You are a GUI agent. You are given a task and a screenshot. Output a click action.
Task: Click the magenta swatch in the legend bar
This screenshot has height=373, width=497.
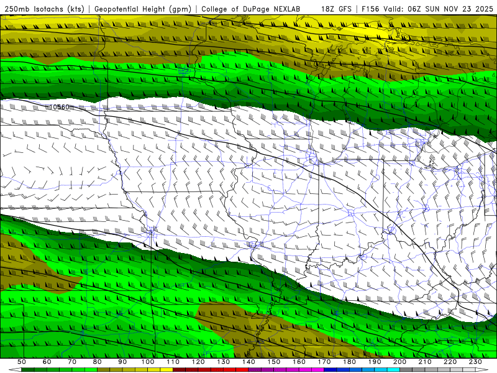tap(317, 369)
